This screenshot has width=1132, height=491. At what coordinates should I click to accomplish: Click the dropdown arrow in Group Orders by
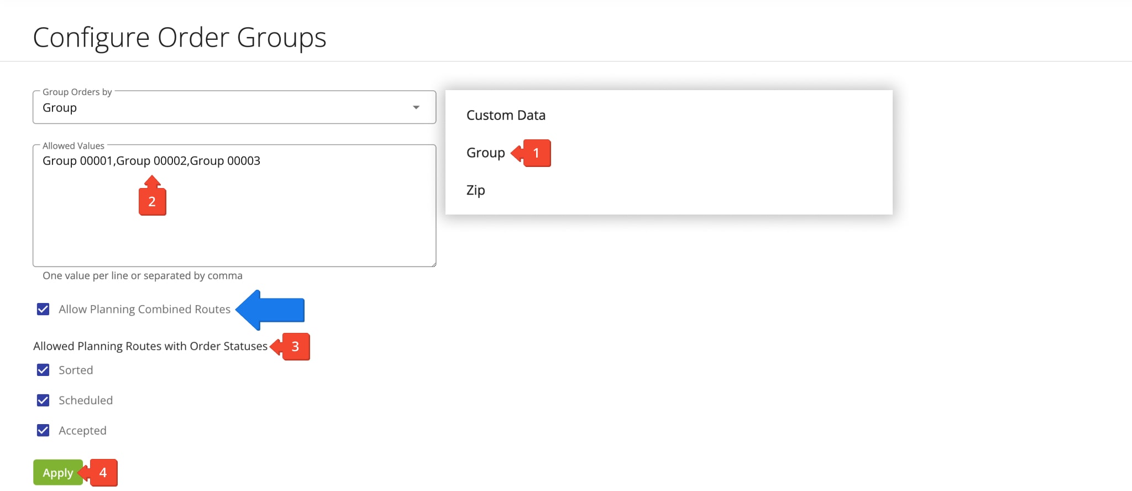click(x=416, y=107)
